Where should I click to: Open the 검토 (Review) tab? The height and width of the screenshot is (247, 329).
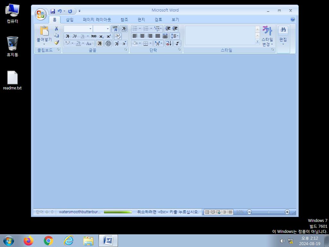158,20
